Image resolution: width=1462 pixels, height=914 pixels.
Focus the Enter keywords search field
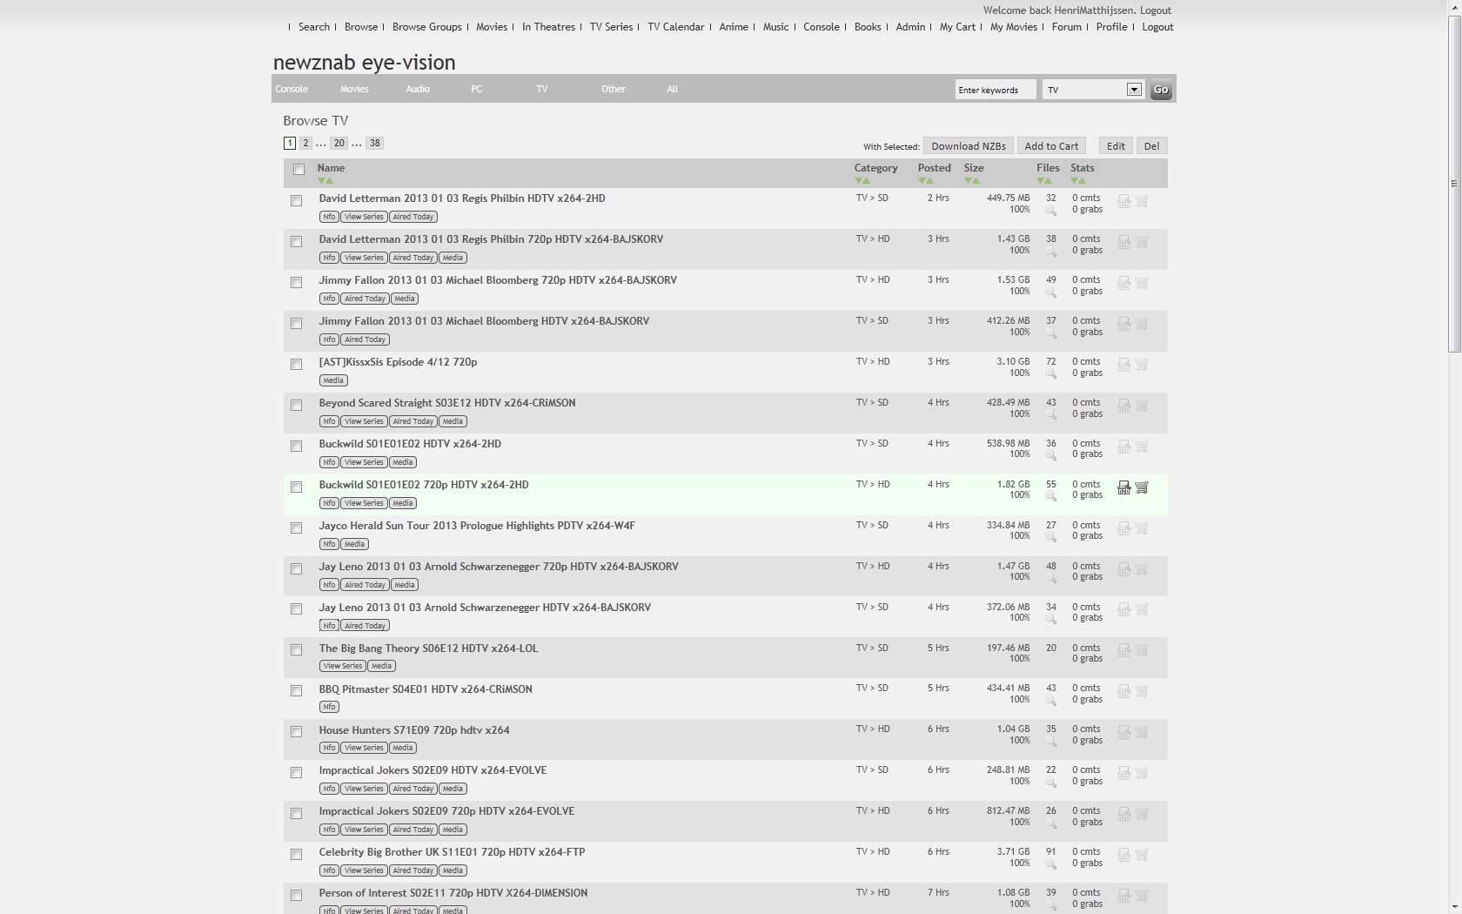pos(995,90)
